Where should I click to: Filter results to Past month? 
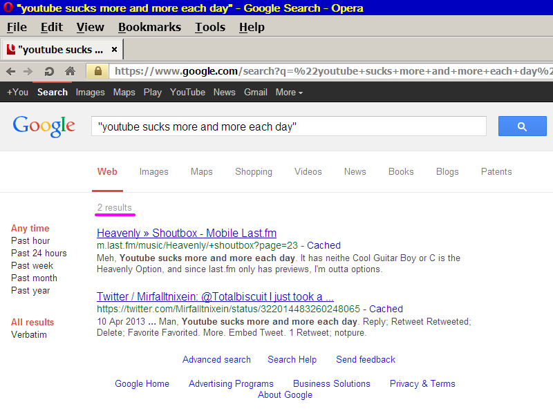[x=34, y=278]
